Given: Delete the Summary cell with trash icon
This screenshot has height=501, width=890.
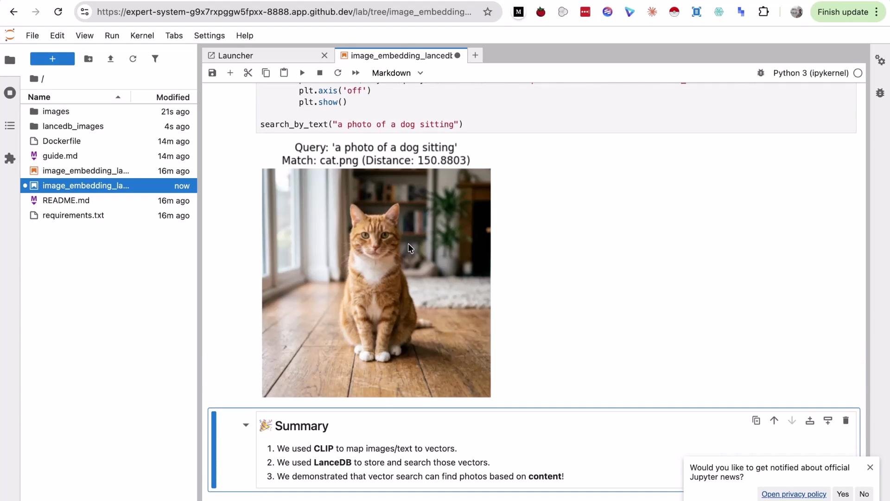Looking at the screenshot, I should (845, 420).
